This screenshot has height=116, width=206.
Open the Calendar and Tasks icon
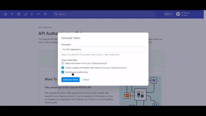(x=19, y=14)
